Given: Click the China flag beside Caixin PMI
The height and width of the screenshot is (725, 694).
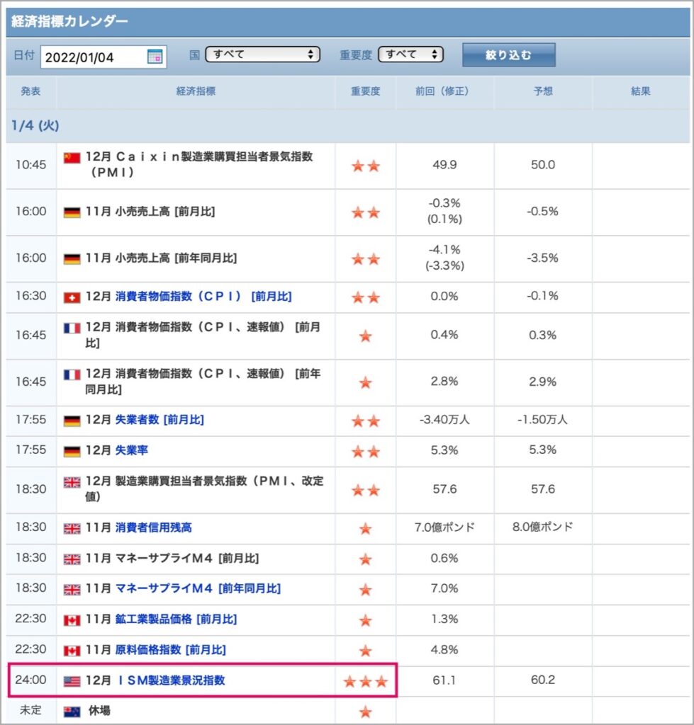Looking at the screenshot, I should tap(72, 158).
